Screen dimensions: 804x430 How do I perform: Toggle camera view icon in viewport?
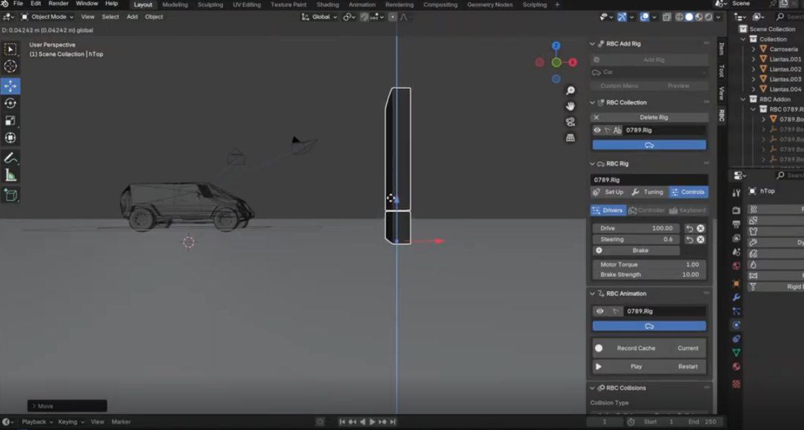(x=570, y=122)
